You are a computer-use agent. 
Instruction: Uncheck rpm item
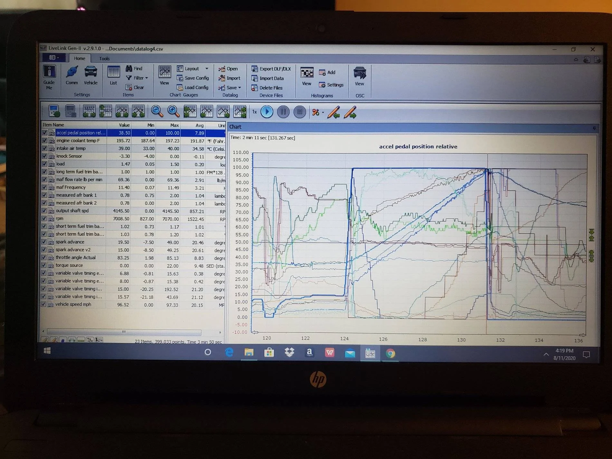pos(44,218)
